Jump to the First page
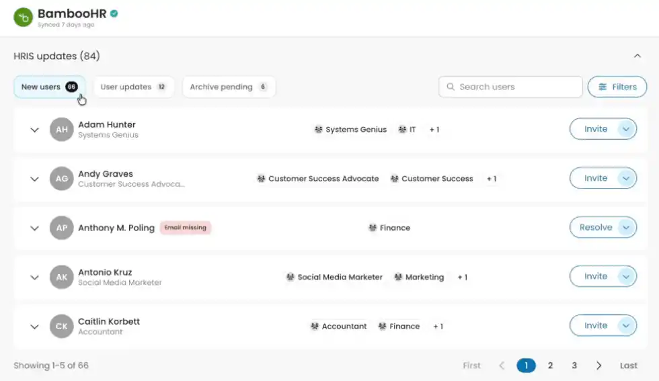This screenshot has width=659, height=381. click(x=471, y=366)
